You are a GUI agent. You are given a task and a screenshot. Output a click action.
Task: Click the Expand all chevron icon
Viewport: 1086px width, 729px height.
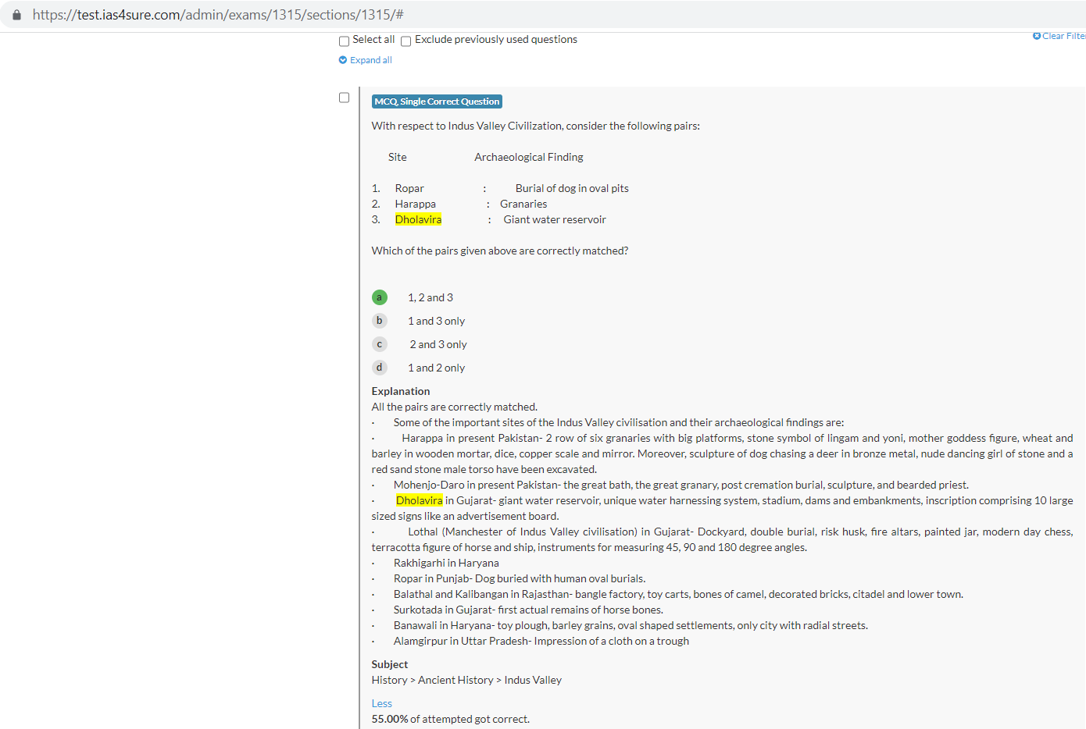pyautogui.click(x=343, y=60)
